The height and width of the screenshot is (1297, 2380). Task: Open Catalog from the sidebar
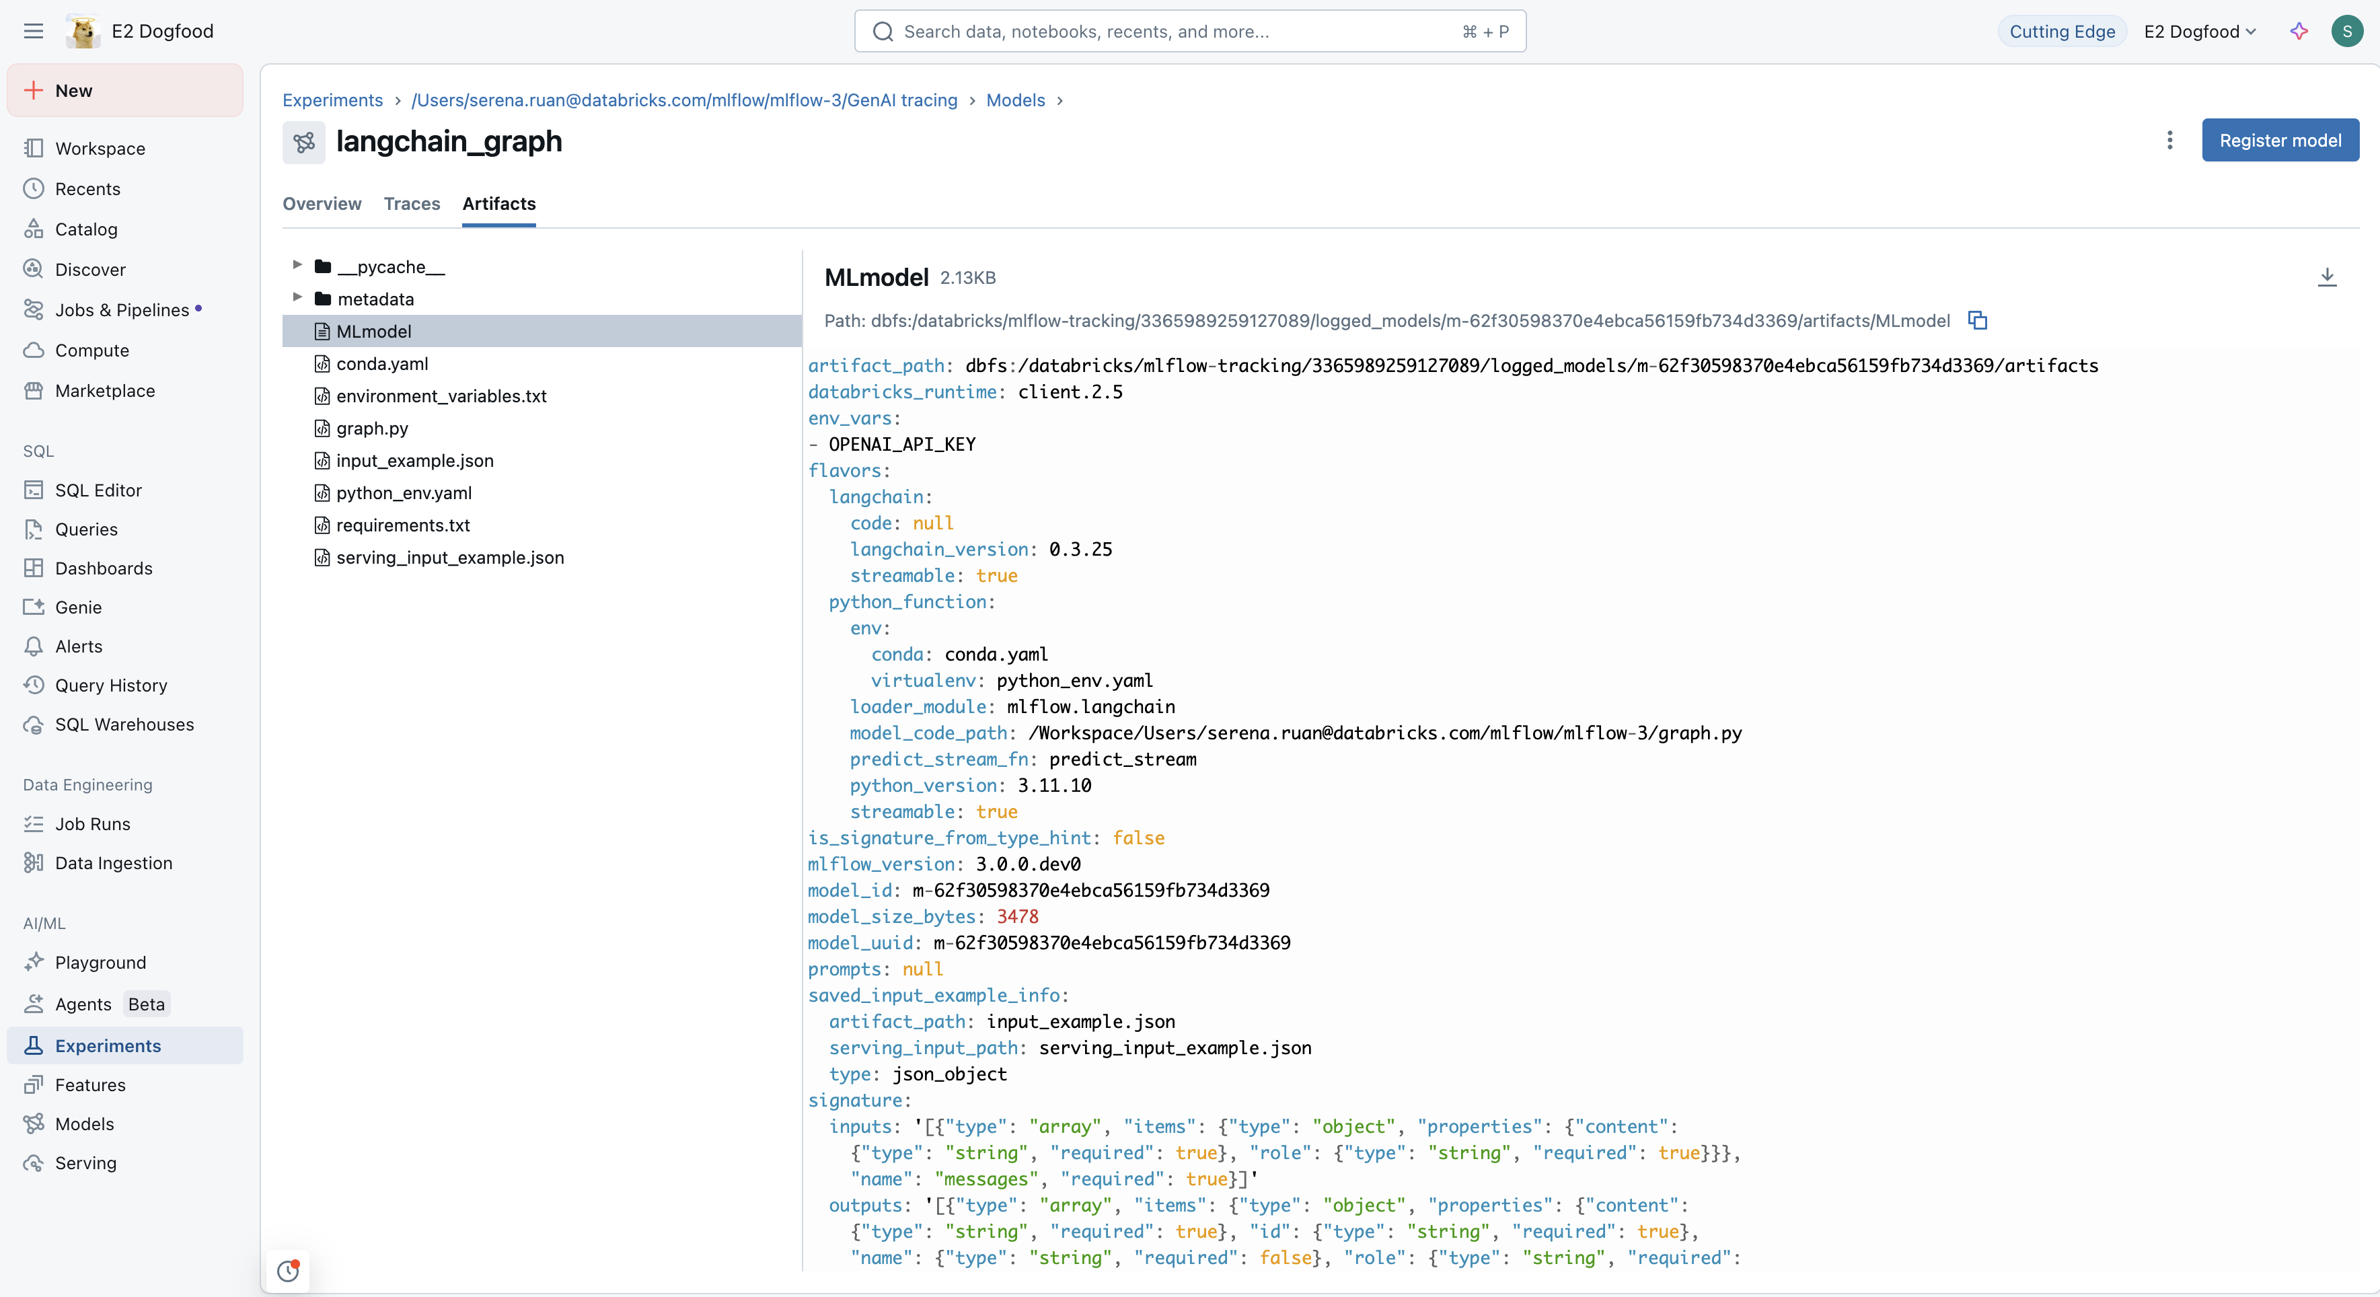click(86, 229)
